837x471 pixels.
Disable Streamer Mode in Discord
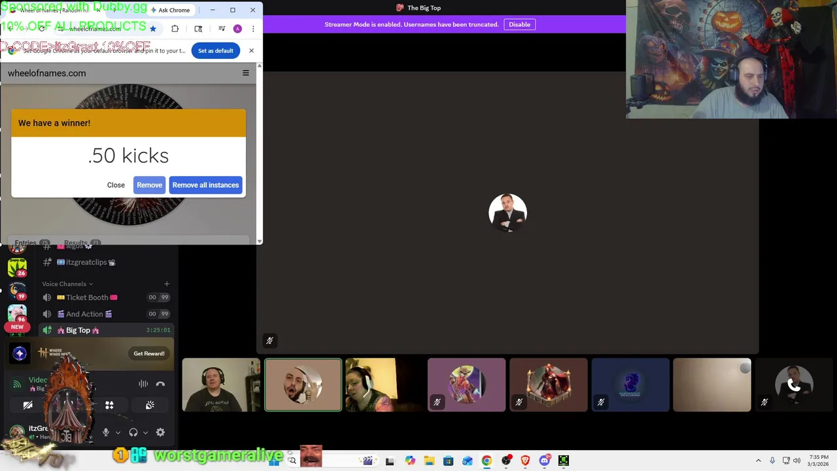point(519,24)
